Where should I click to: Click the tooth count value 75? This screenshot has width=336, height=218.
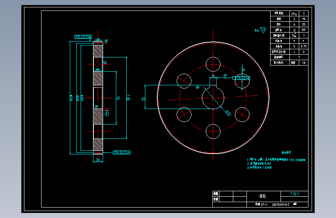coord(303,19)
